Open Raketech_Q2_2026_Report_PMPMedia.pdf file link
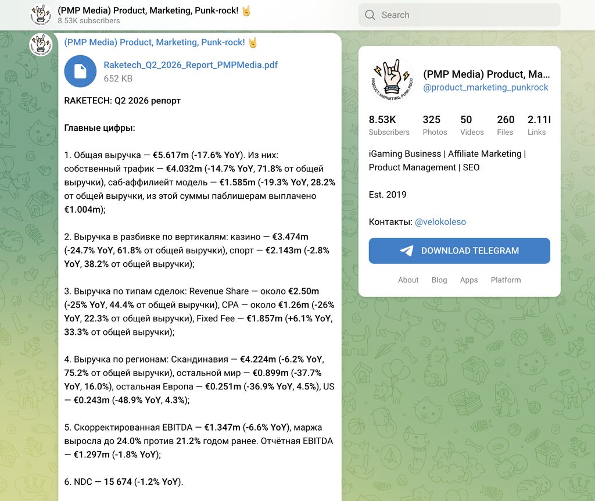 191,65
